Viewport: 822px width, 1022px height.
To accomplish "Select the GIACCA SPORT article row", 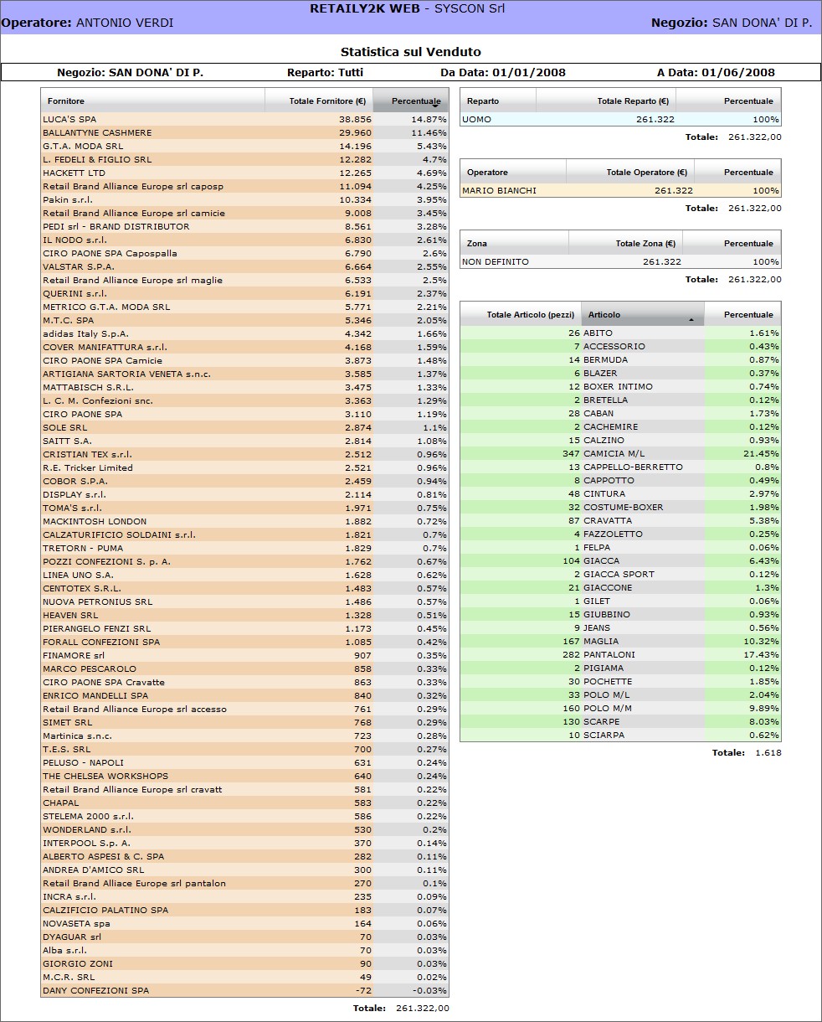I will coord(620,575).
